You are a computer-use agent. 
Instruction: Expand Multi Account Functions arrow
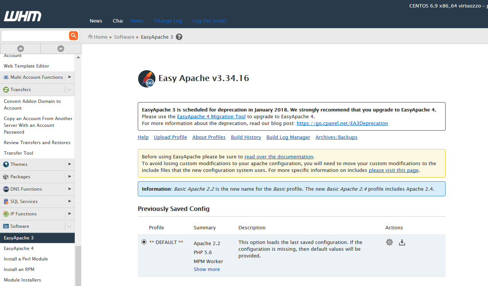(70, 77)
